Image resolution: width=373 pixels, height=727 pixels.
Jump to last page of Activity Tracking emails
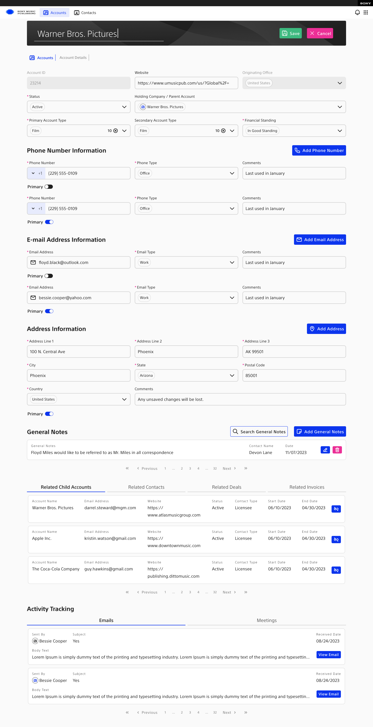click(x=246, y=712)
